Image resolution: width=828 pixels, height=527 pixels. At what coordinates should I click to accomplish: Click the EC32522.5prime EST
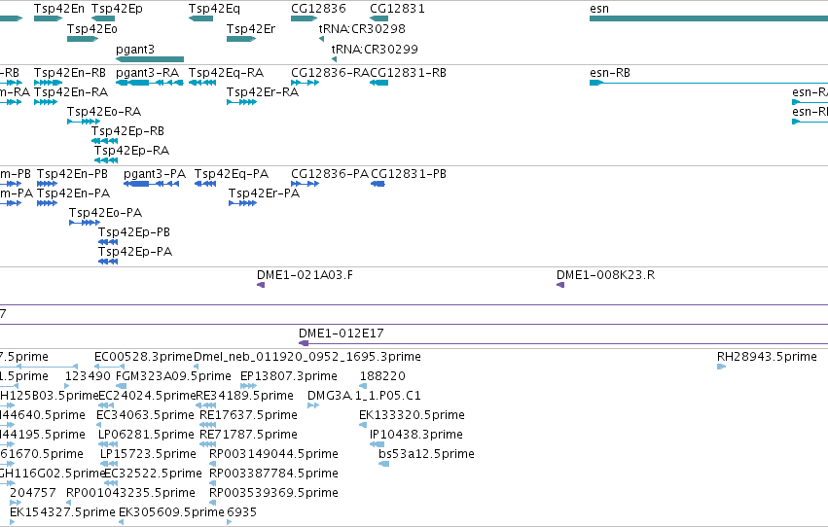coord(110,483)
